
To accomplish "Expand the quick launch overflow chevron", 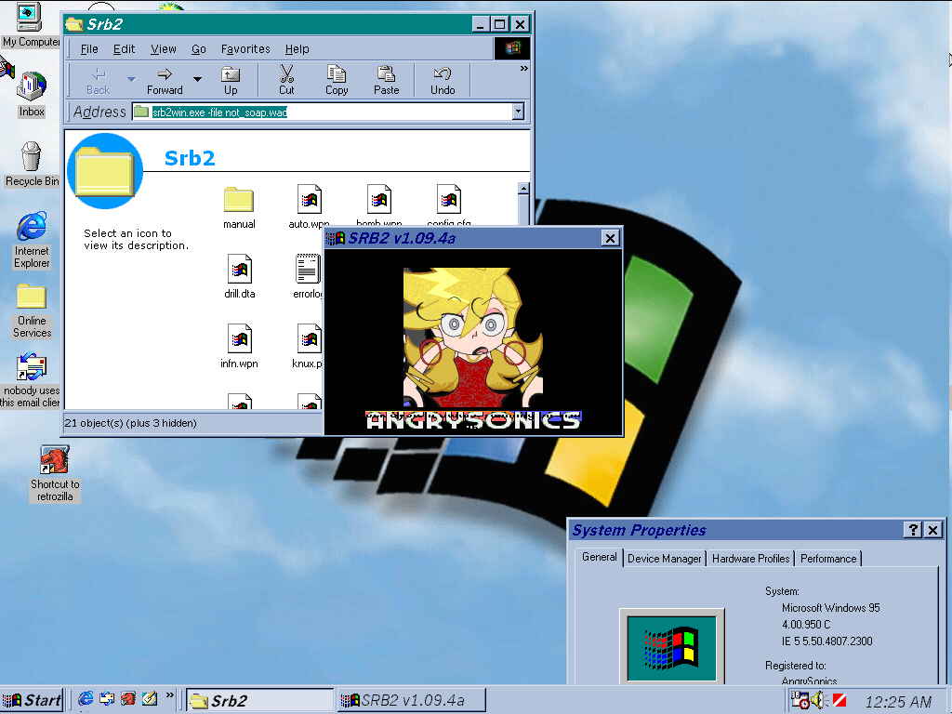I will [x=169, y=695].
